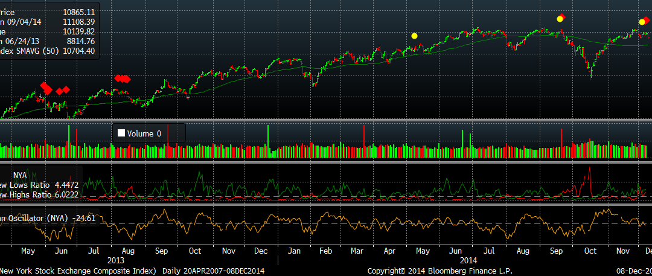Select the 'Volume 0' legend label

tap(144, 133)
